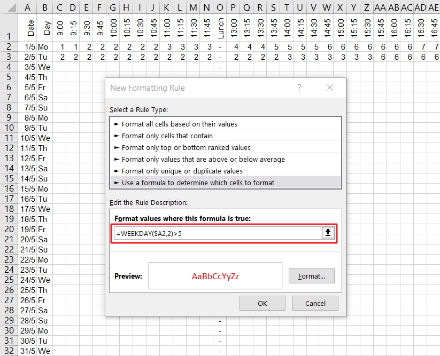Click the Lunch dash cell in row 4
This screenshot has height=356, width=440.
(x=220, y=67)
